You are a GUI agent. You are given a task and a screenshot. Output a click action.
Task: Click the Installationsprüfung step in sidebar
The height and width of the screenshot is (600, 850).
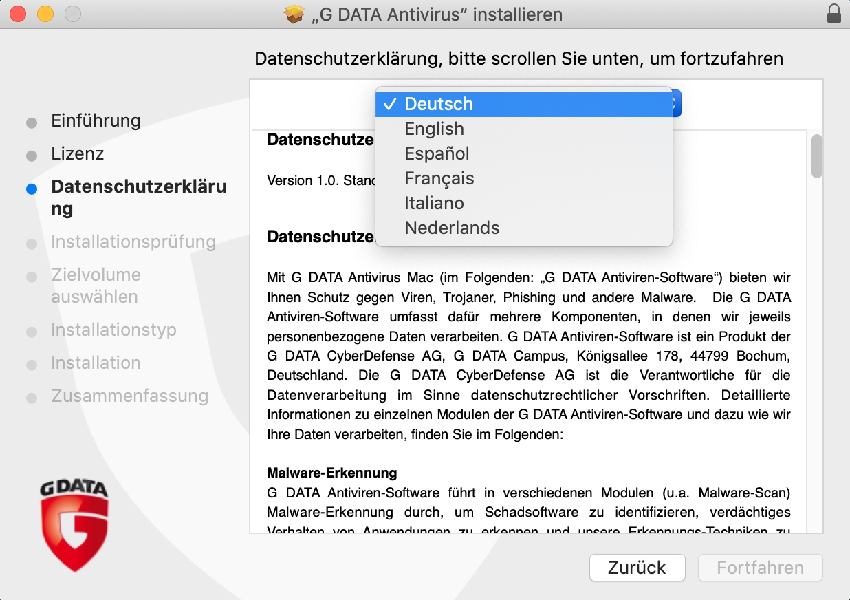pyautogui.click(x=133, y=242)
